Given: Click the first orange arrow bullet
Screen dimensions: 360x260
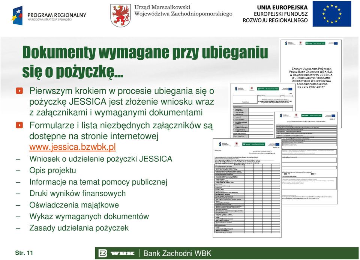Looking at the screenshot, I should pos(19,91).
